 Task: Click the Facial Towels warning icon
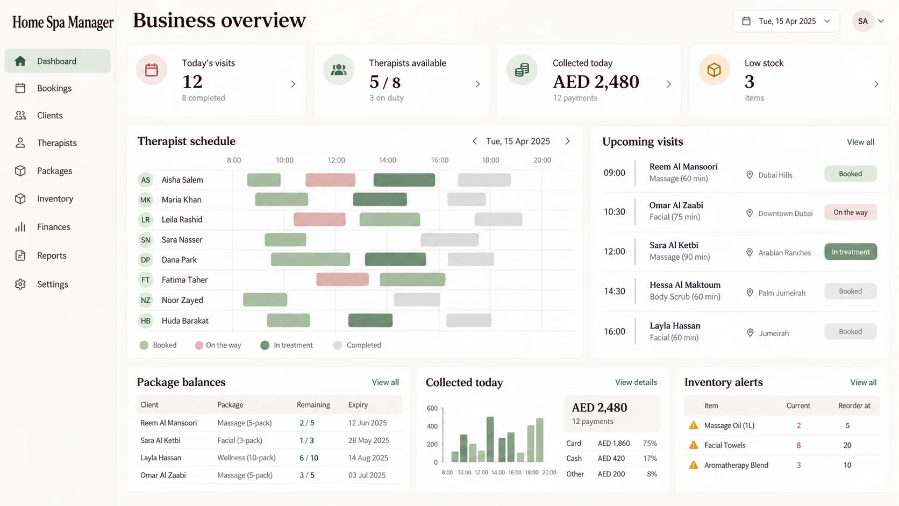pyautogui.click(x=694, y=445)
